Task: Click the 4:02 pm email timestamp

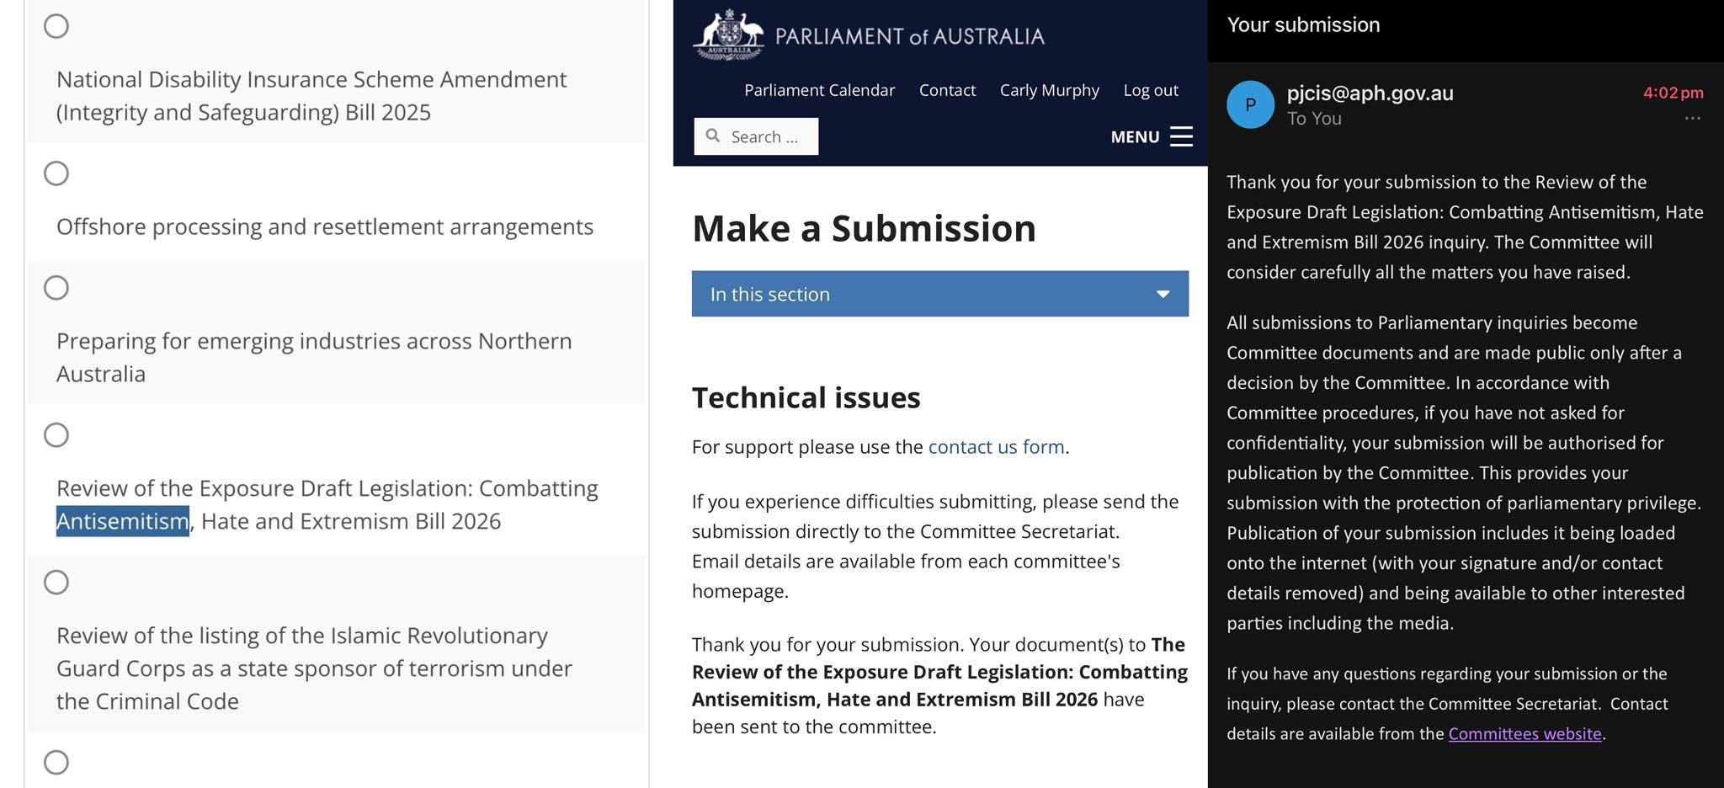Action: 1673,93
